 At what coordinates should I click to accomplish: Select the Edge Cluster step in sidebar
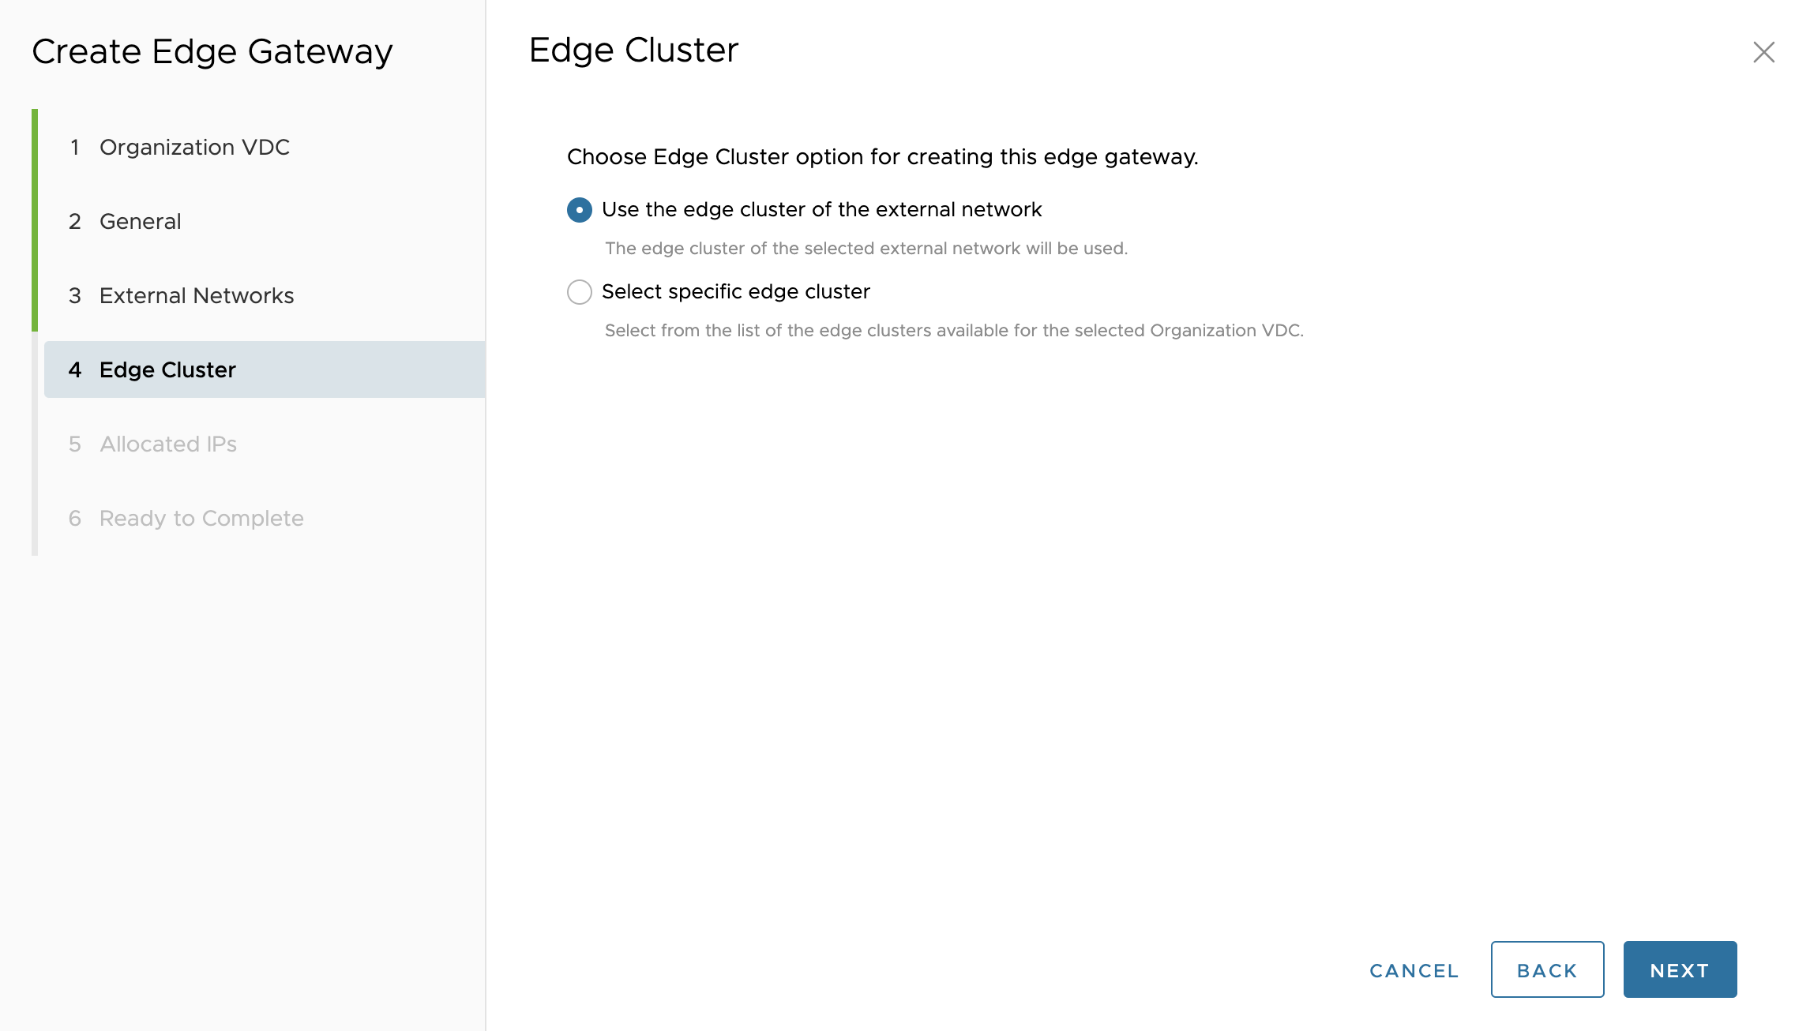[167, 370]
